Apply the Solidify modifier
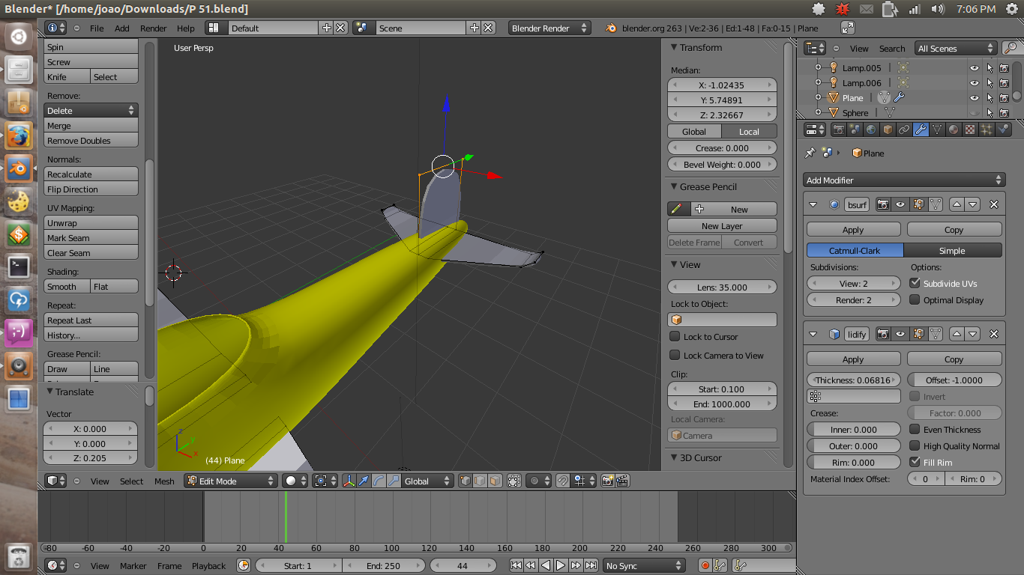1024x575 pixels. pyautogui.click(x=853, y=359)
